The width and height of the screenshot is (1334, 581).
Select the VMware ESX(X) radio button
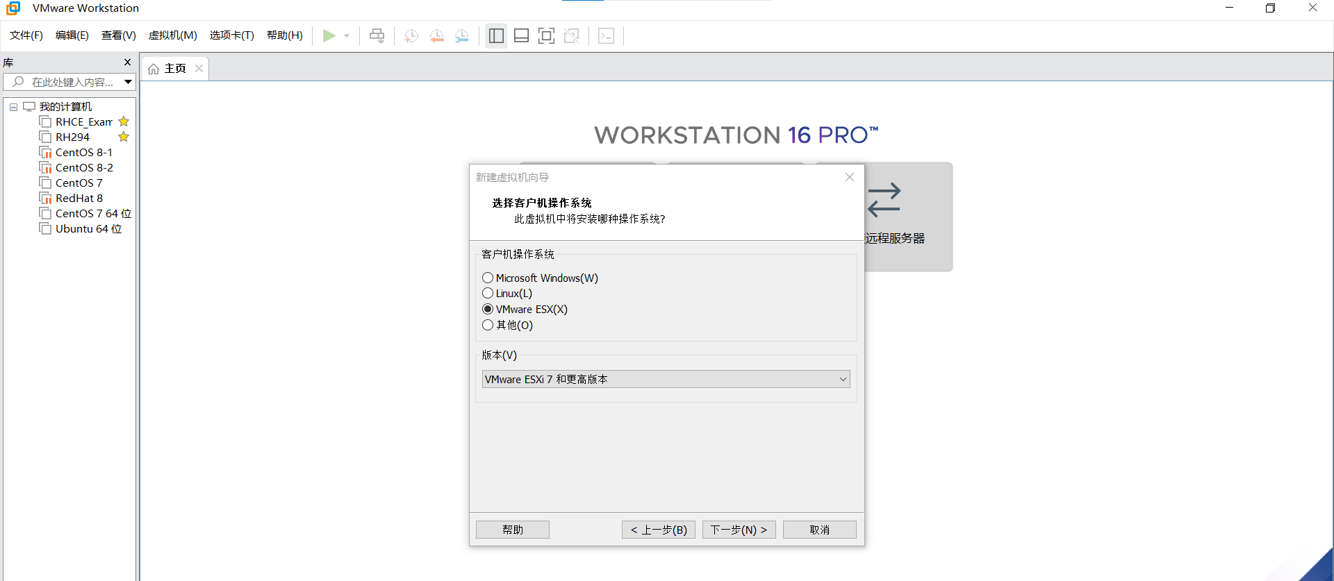(488, 309)
